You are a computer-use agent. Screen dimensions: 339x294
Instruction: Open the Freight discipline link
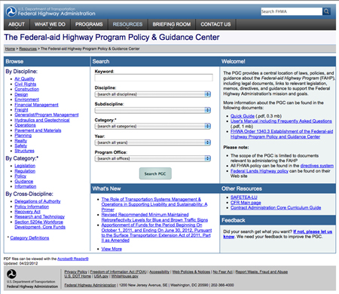pos(21,110)
